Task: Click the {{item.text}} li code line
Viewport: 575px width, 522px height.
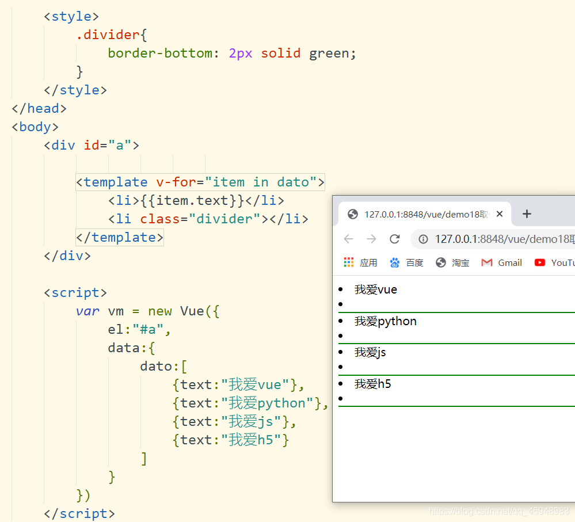Action: tap(196, 200)
